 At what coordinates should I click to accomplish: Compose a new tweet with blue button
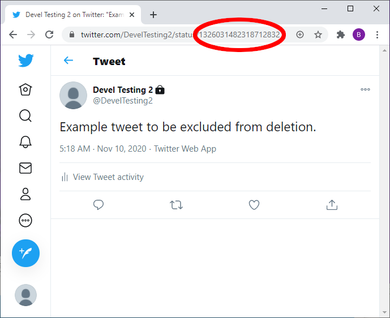click(25, 253)
